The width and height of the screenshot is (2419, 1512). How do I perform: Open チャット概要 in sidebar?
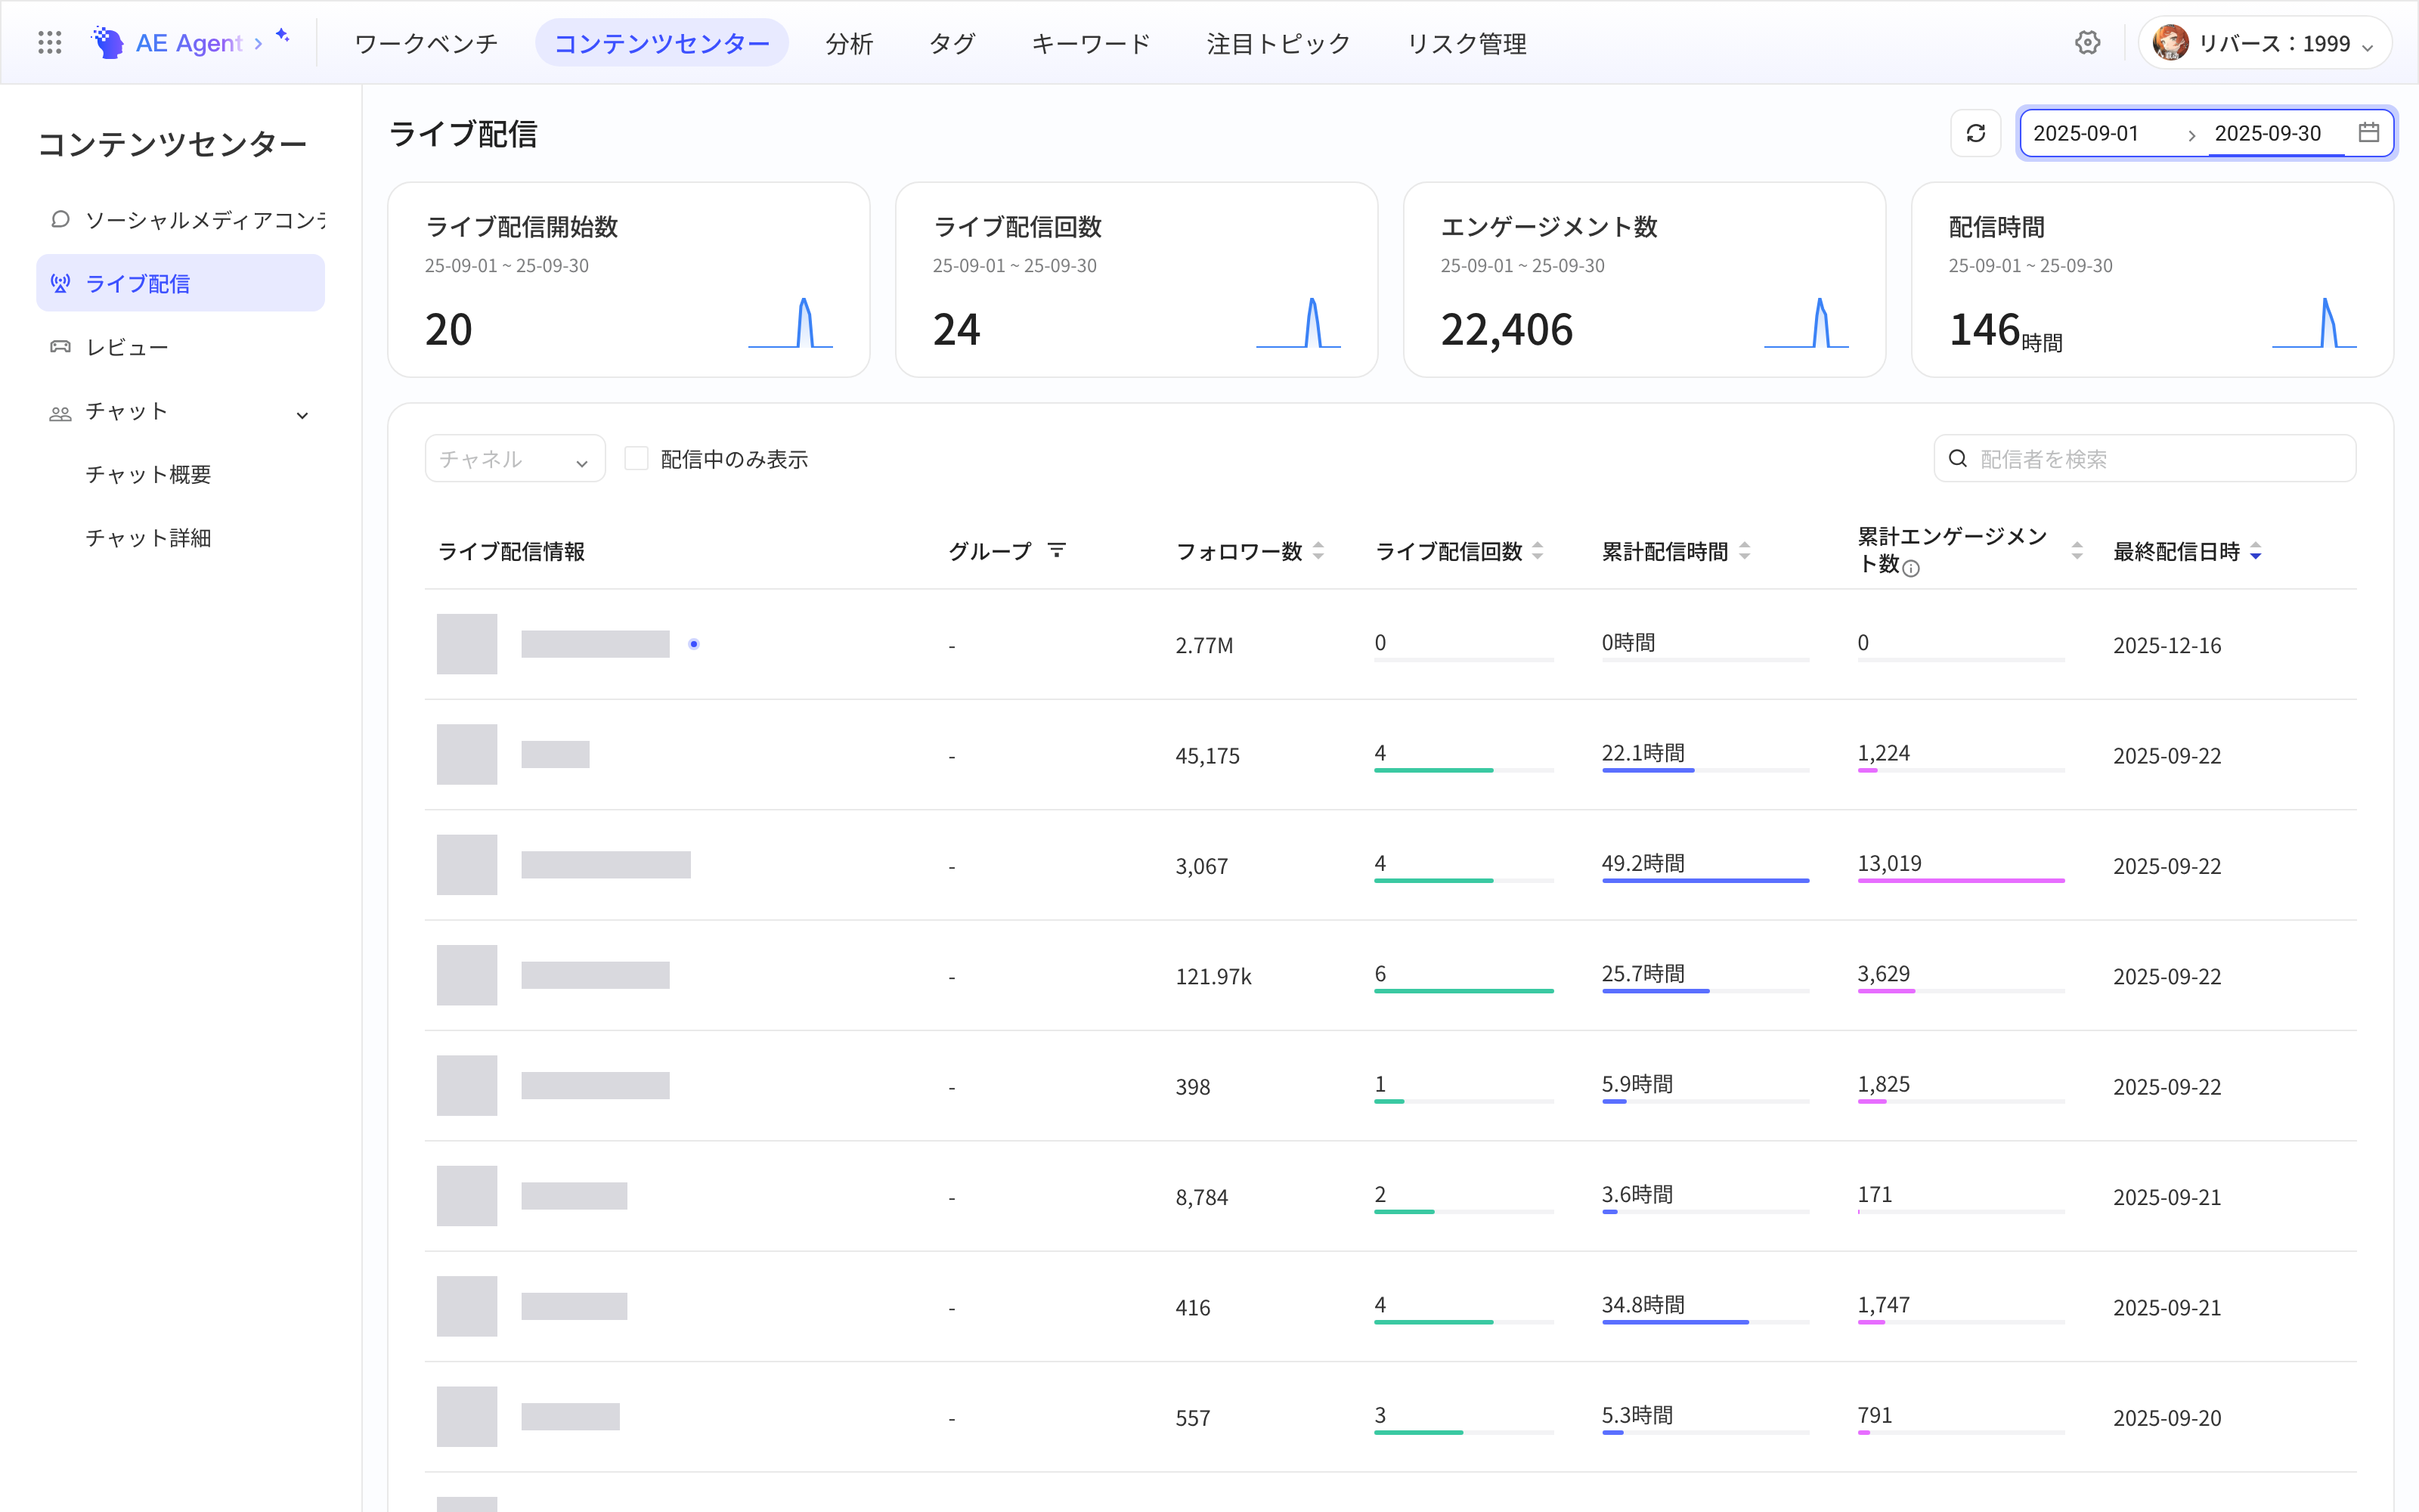pyautogui.click(x=148, y=474)
